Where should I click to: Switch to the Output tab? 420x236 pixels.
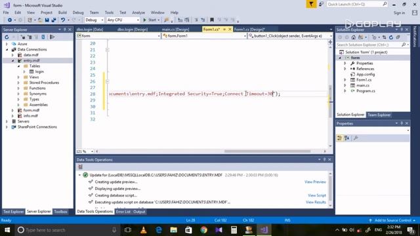click(x=139, y=212)
